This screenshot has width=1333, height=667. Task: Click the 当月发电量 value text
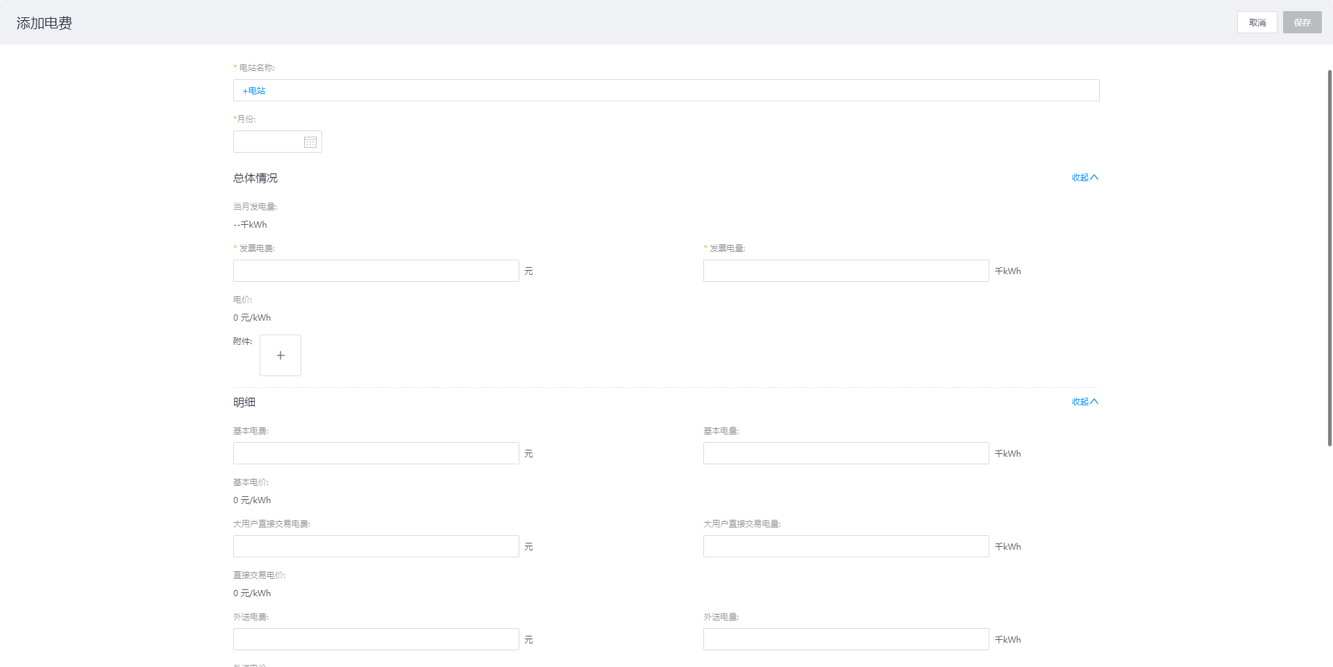pos(250,225)
